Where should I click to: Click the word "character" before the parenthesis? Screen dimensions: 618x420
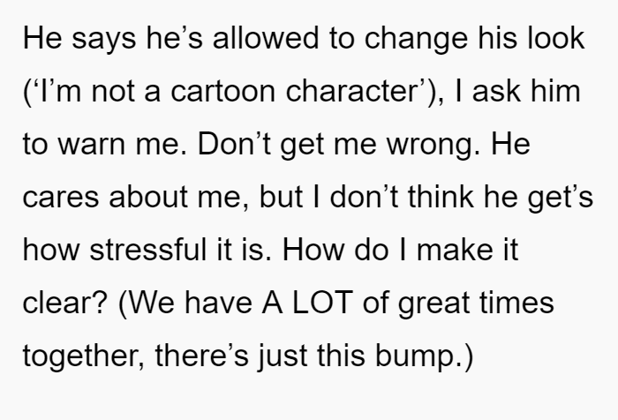pos(350,91)
